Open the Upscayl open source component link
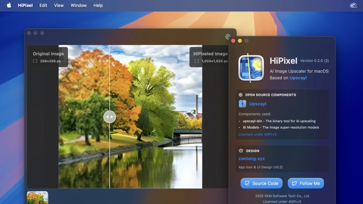Screen dimensions: 363x204 (258, 104)
